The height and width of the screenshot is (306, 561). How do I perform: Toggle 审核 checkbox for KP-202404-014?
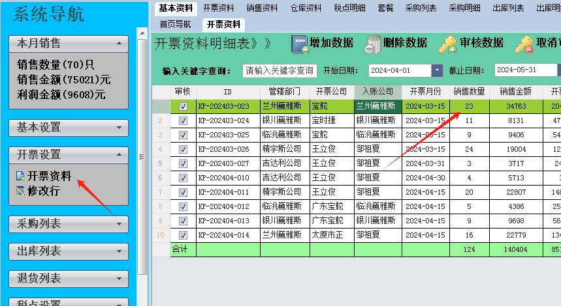point(183,235)
